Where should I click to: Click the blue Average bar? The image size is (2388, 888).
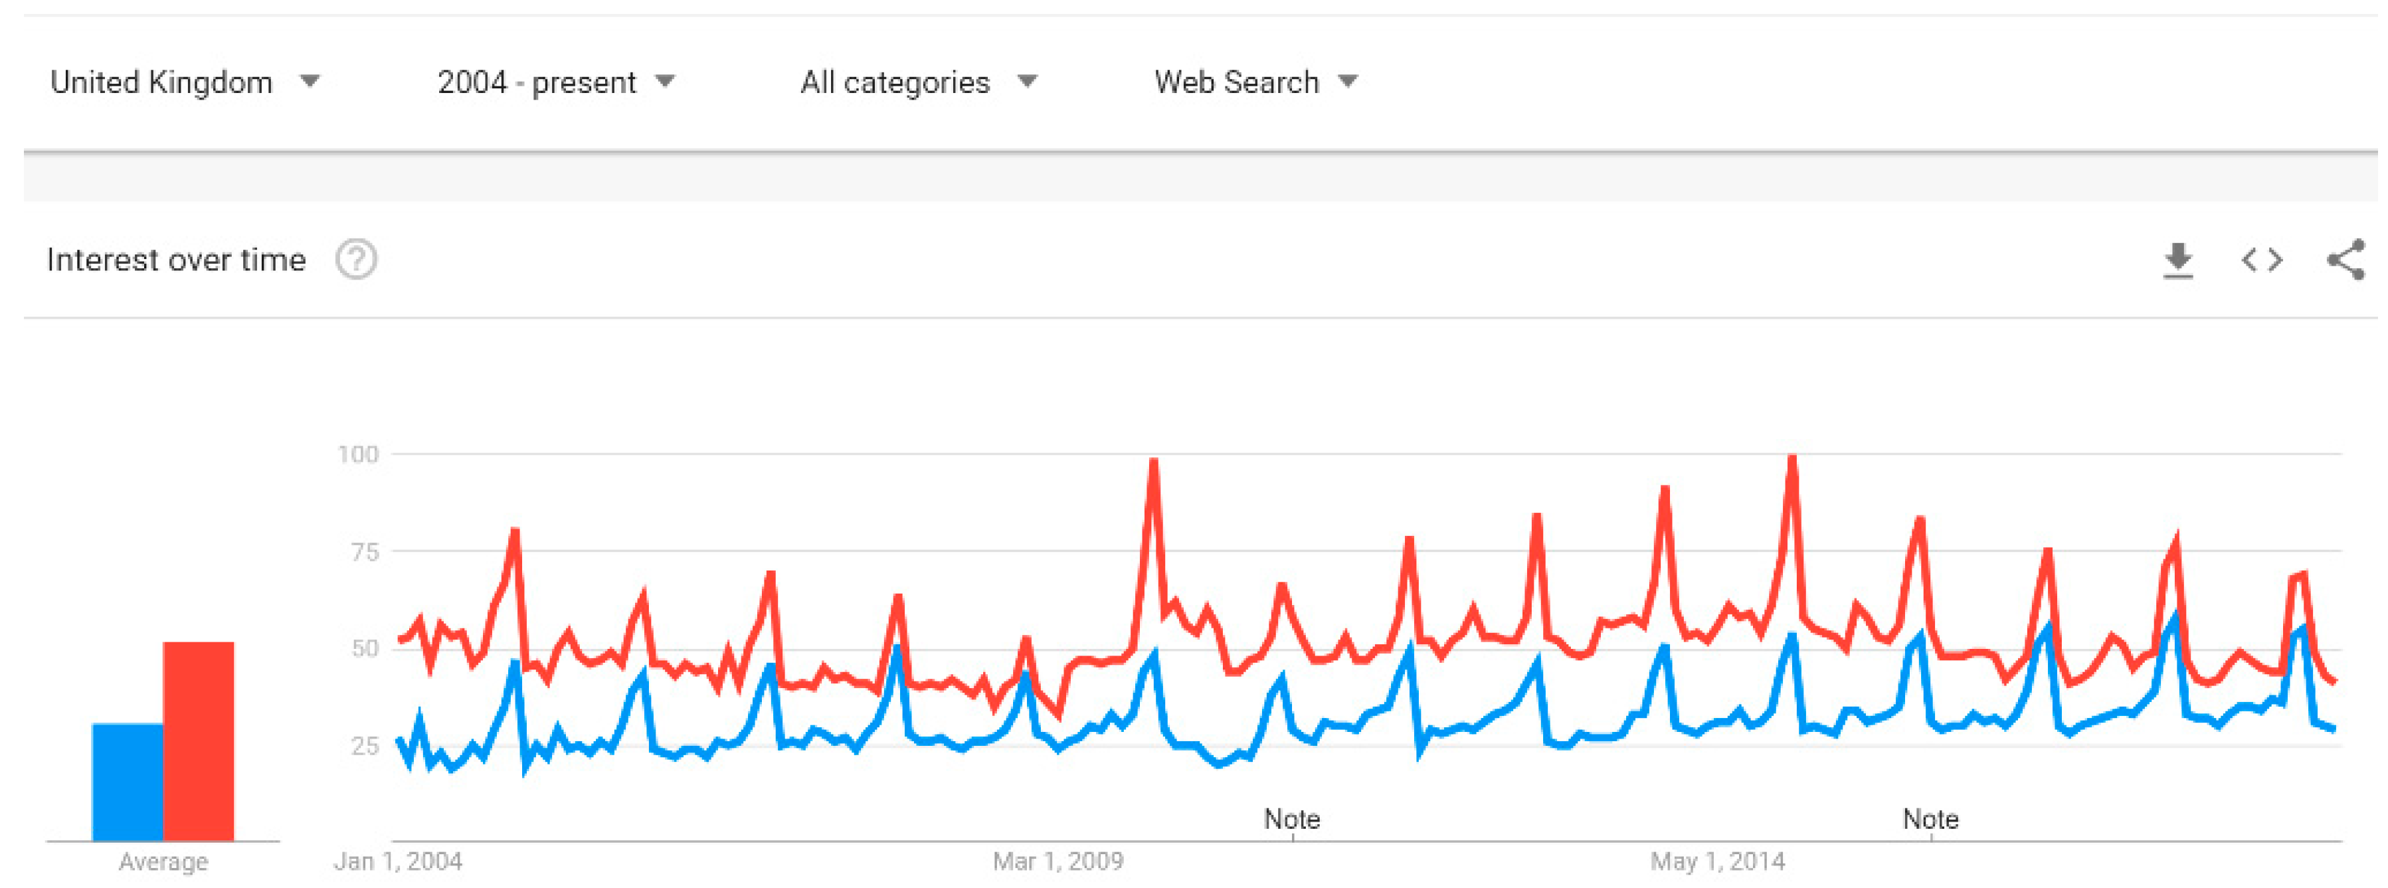tap(128, 782)
